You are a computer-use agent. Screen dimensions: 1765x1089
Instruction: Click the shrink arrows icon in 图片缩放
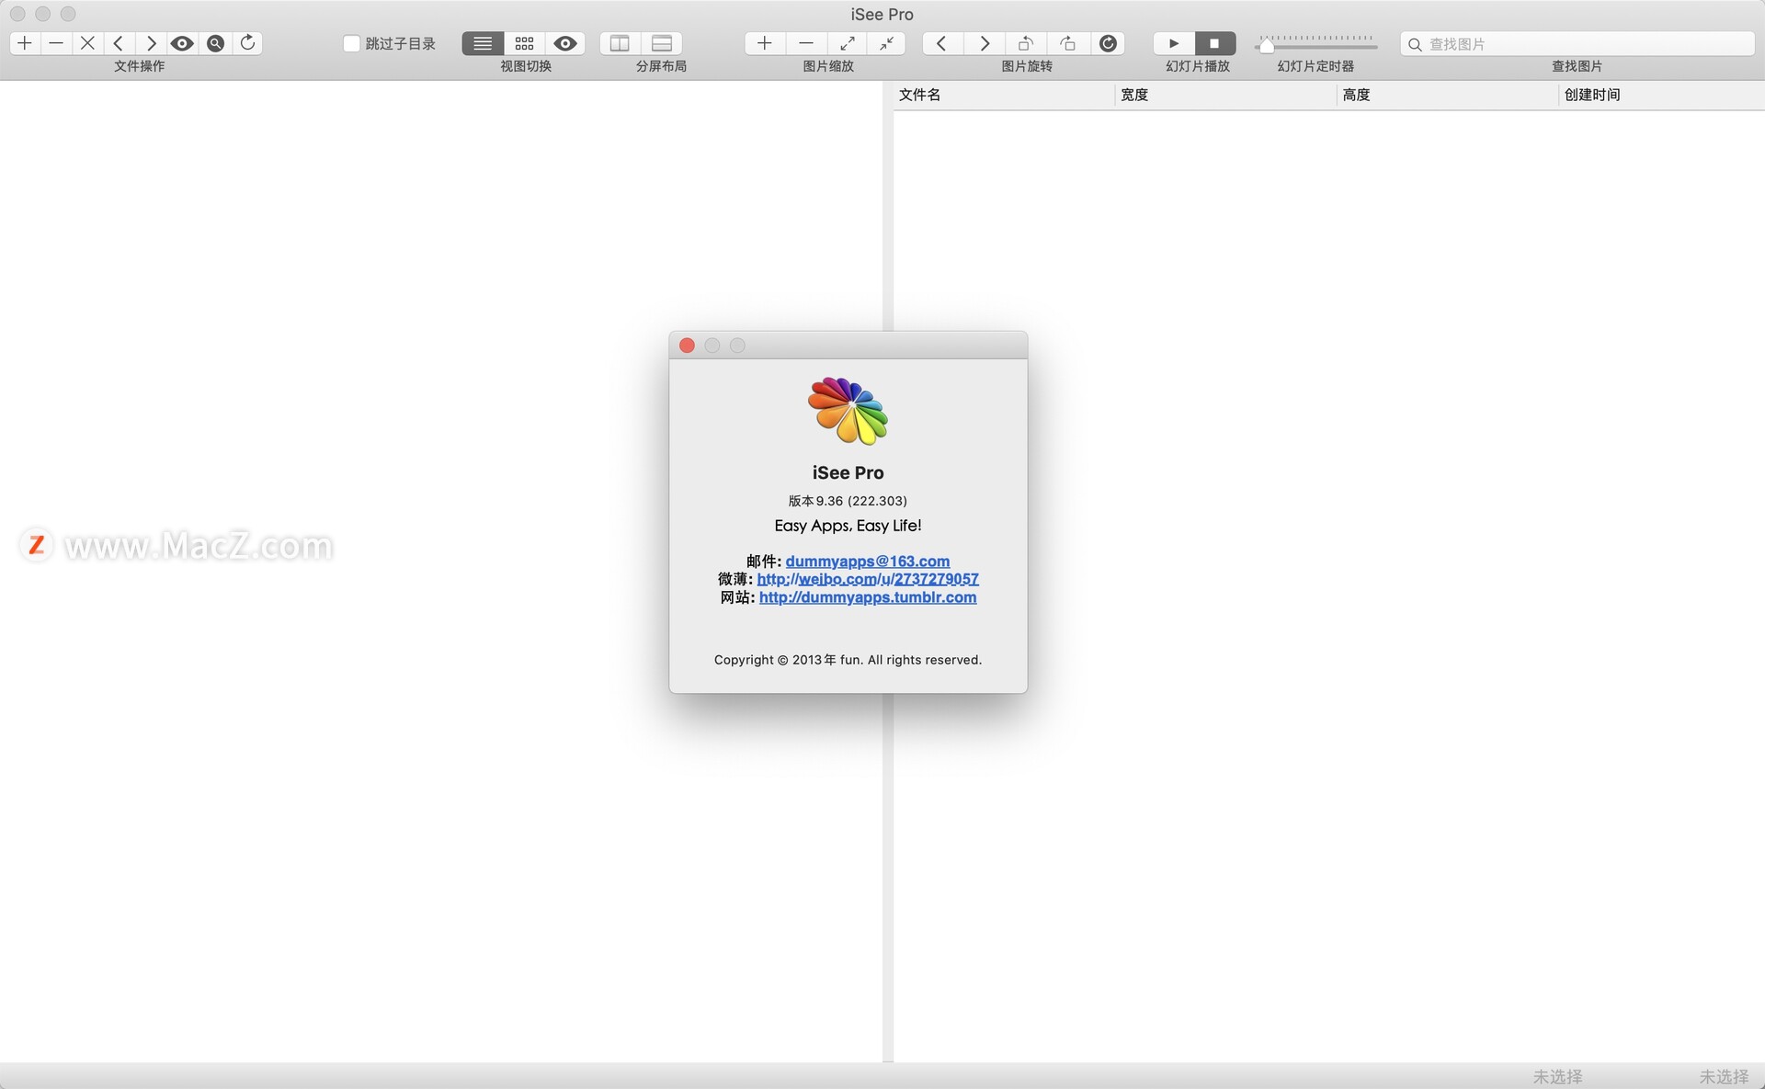point(886,43)
